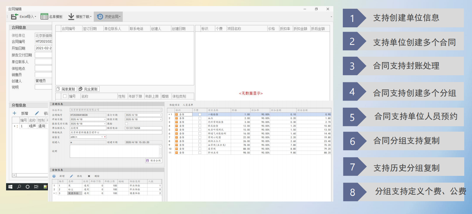
Task: Expand the 模板下载 dropdown arrow
Action: click(x=91, y=17)
